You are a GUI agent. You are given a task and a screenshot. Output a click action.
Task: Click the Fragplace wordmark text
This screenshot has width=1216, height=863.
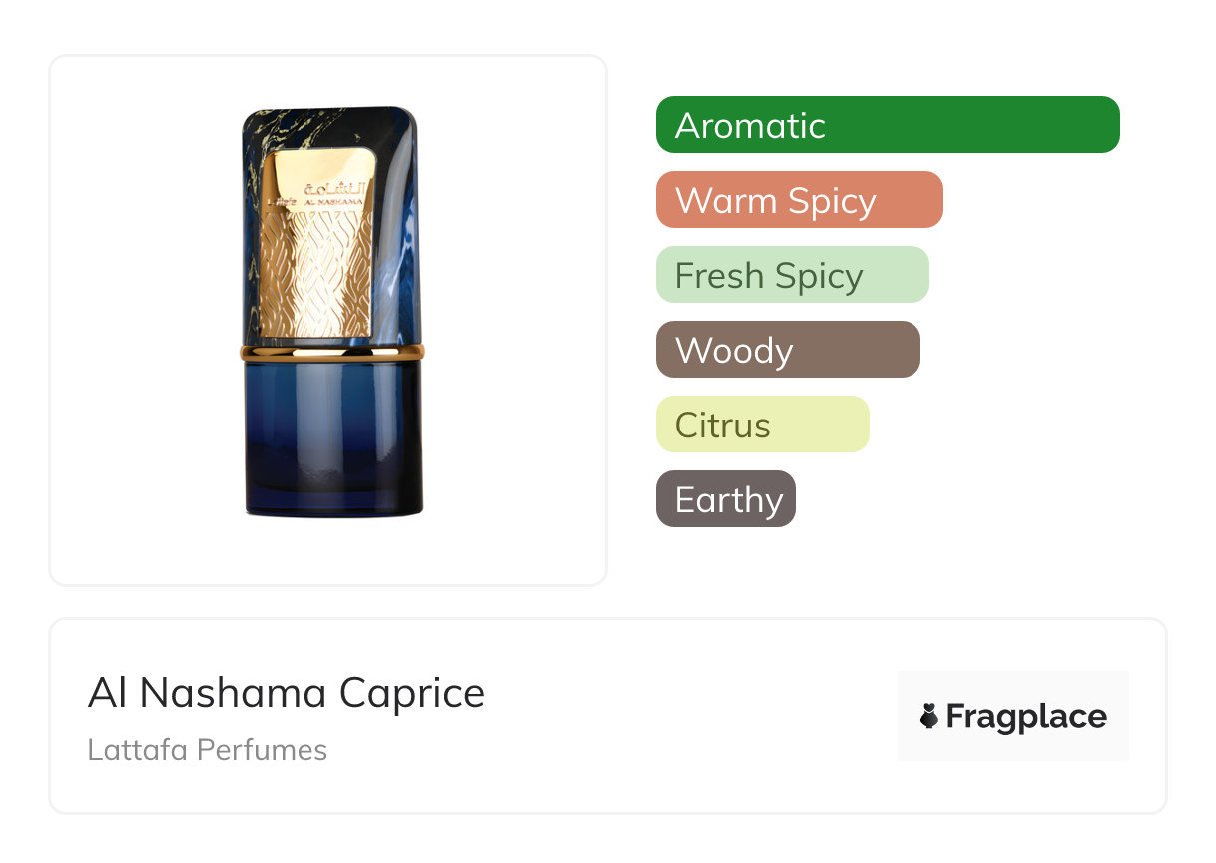pos(1026,716)
